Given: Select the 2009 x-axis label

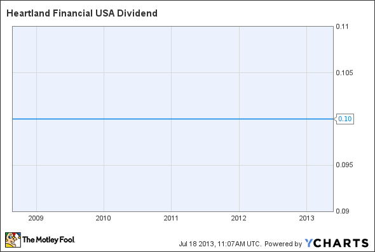Looking at the screenshot, I should (36, 218).
